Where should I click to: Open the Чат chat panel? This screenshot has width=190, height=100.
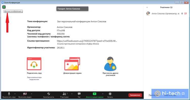pos(79,95)
